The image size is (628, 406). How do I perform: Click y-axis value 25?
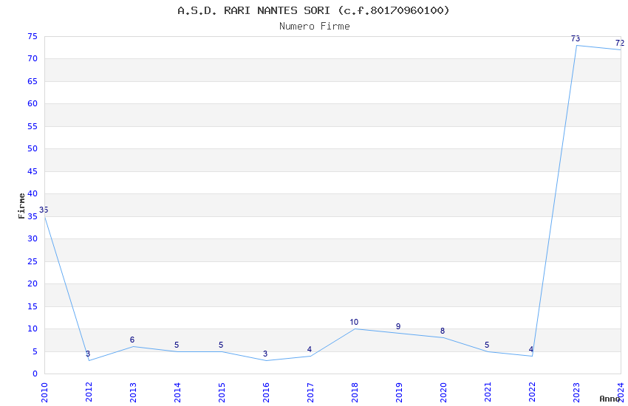click(x=33, y=261)
